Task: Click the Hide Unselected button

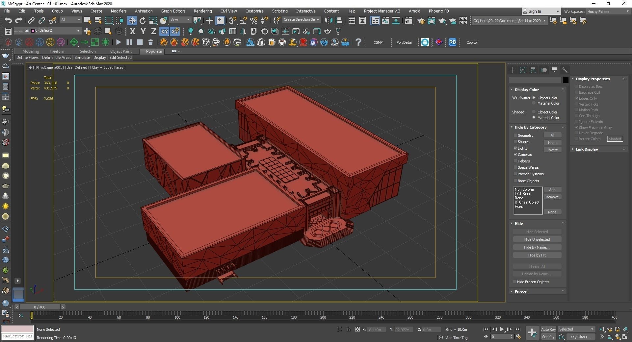Action: (537, 239)
